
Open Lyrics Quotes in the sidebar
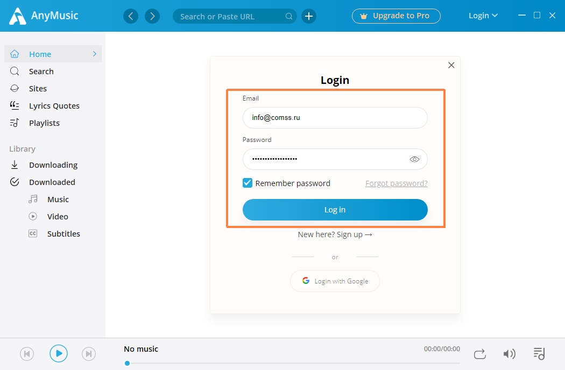53,106
